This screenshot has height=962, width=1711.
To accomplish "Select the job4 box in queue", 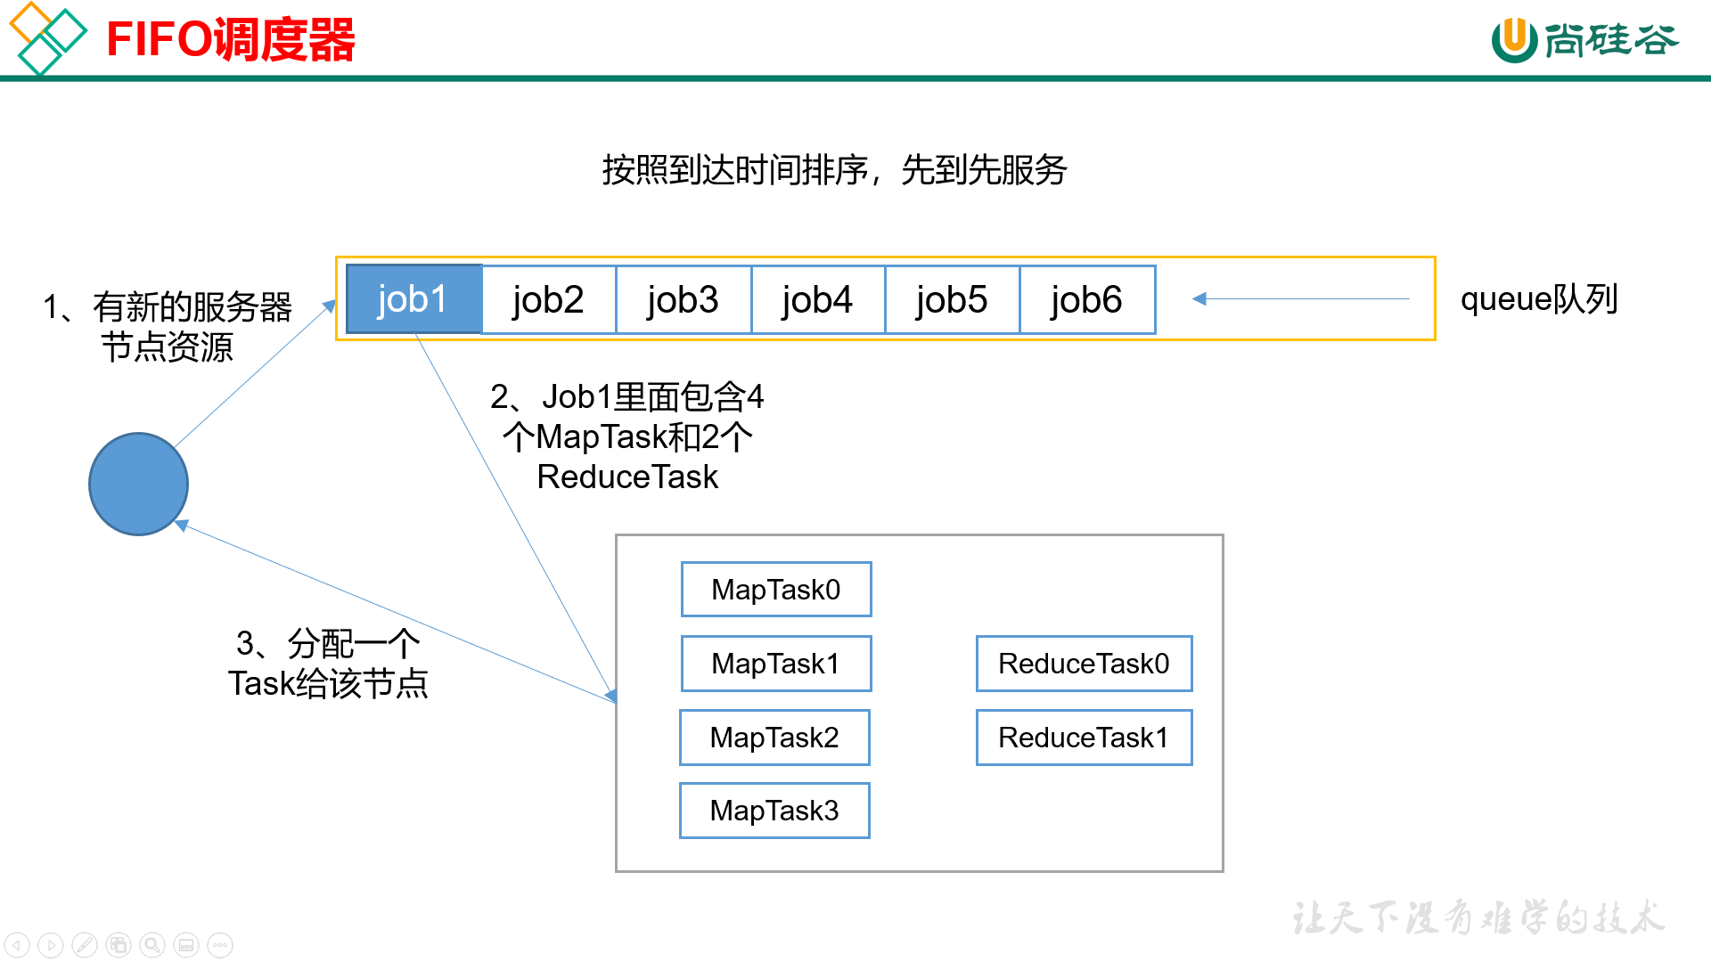I will pyautogui.click(x=817, y=299).
